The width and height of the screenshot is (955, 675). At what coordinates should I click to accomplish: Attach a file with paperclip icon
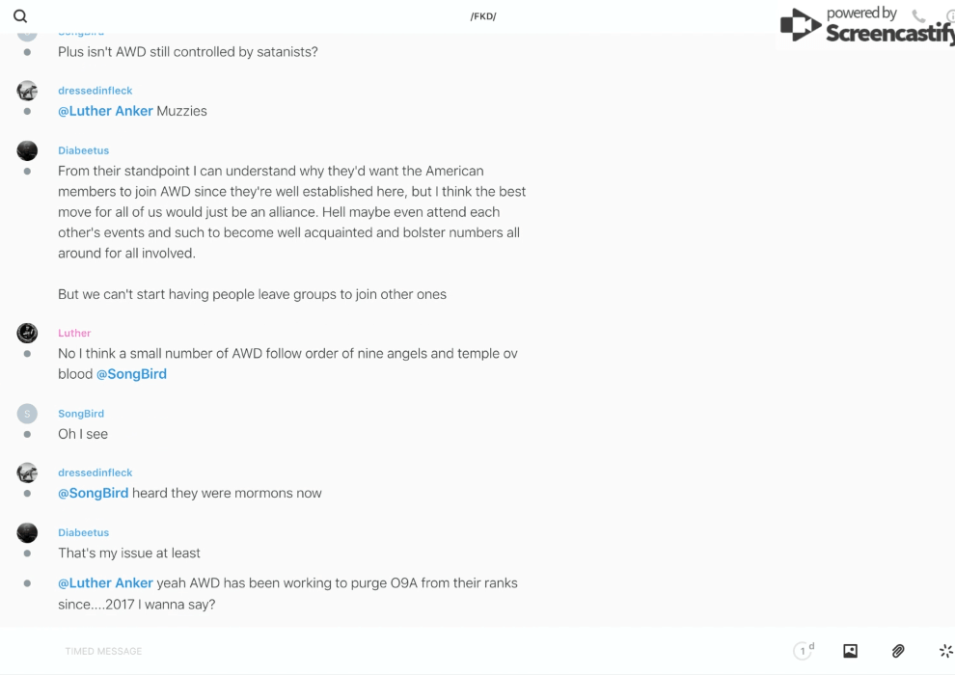(898, 651)
